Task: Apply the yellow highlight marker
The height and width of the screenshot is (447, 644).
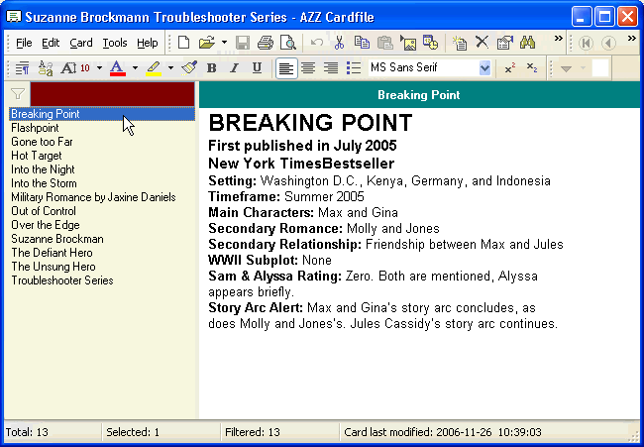Action: pyautogui.click(x=154, y=68)
